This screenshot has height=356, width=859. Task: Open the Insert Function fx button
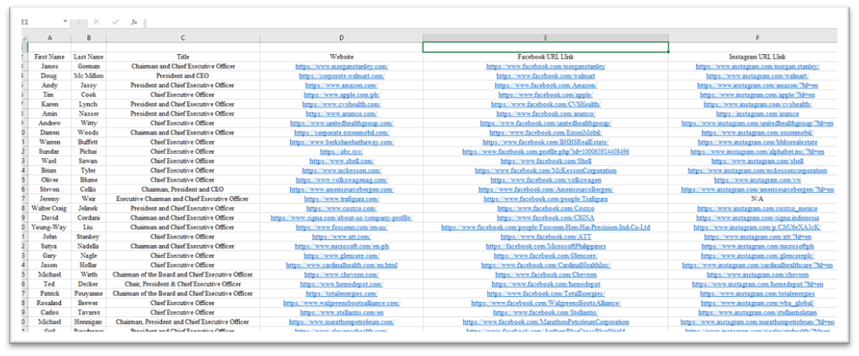click(134, 22)
